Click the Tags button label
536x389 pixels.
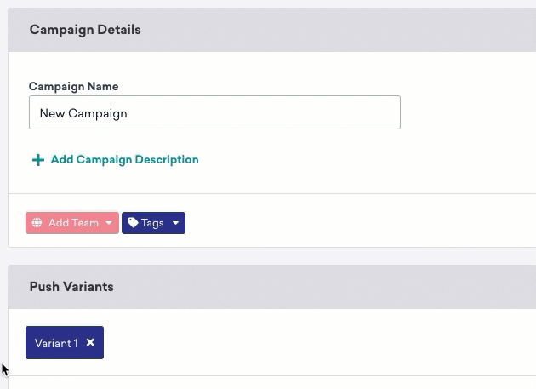[152, 223]
